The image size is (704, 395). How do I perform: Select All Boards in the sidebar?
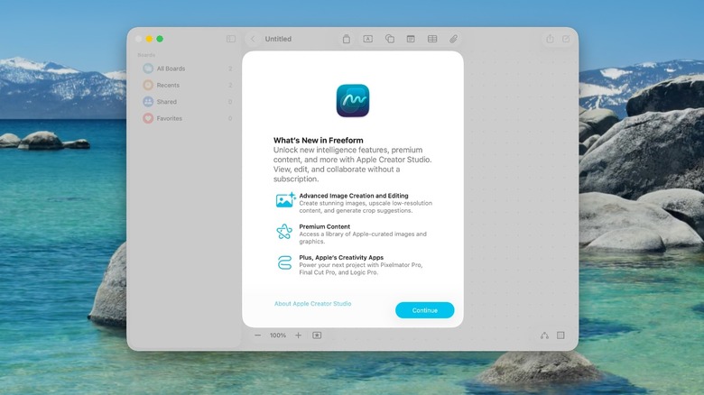click(187, 69)
